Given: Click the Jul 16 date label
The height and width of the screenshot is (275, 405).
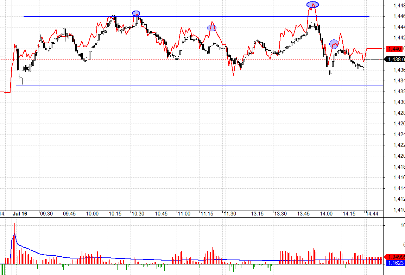Looking at the screenshot, I should (20, 214).
